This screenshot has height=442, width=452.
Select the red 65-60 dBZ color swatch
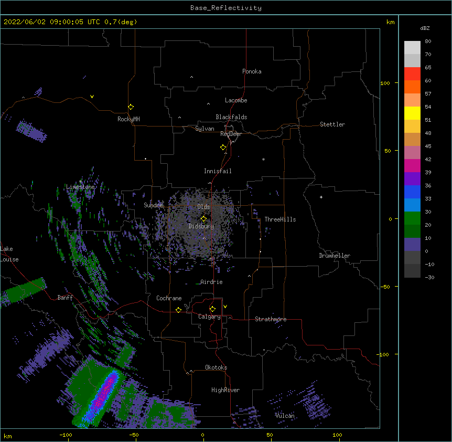412,74
